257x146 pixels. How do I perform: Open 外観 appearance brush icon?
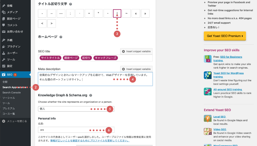click(x=4, y=40)
